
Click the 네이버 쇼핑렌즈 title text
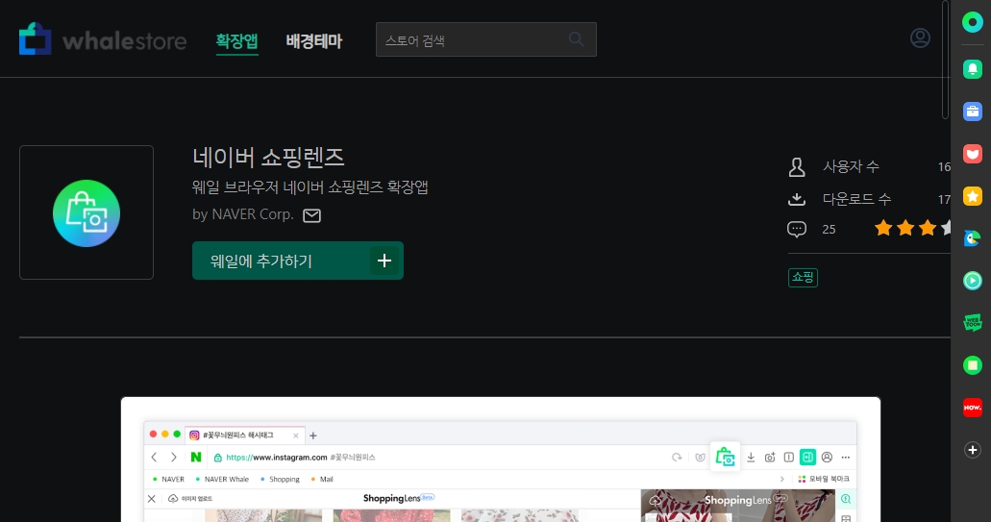coord(268,158)
